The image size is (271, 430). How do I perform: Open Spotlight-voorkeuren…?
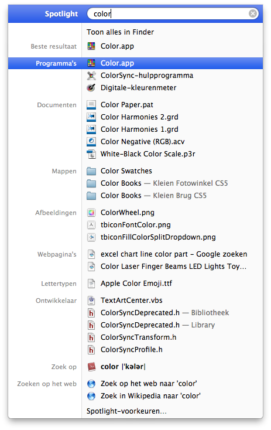[x=126, y=411]
